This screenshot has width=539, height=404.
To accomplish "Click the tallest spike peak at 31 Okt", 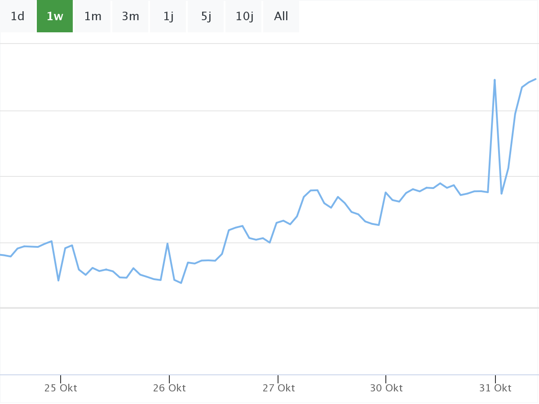I will click(495, 80).
